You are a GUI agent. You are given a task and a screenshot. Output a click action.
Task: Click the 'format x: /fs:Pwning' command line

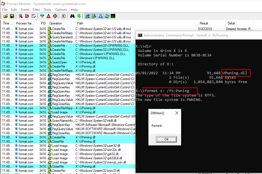(167, 91)
